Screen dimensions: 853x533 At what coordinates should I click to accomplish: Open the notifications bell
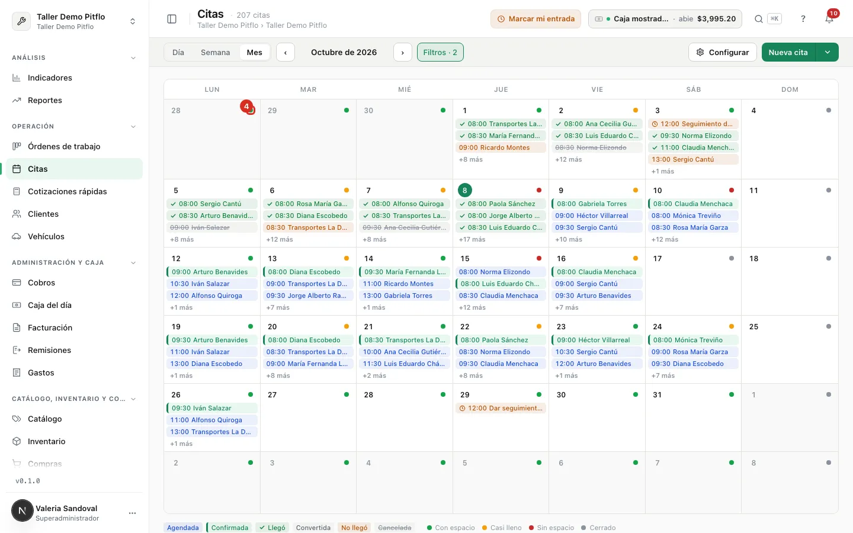pos(829,19)
